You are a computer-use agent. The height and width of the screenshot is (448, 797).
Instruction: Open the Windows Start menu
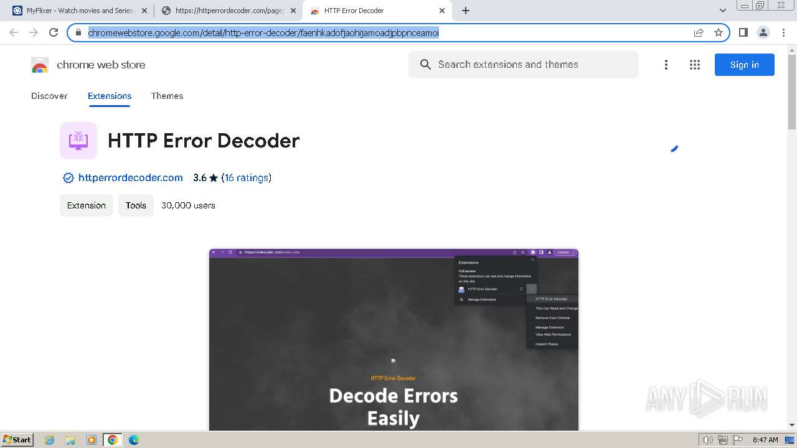coord(17,439)
